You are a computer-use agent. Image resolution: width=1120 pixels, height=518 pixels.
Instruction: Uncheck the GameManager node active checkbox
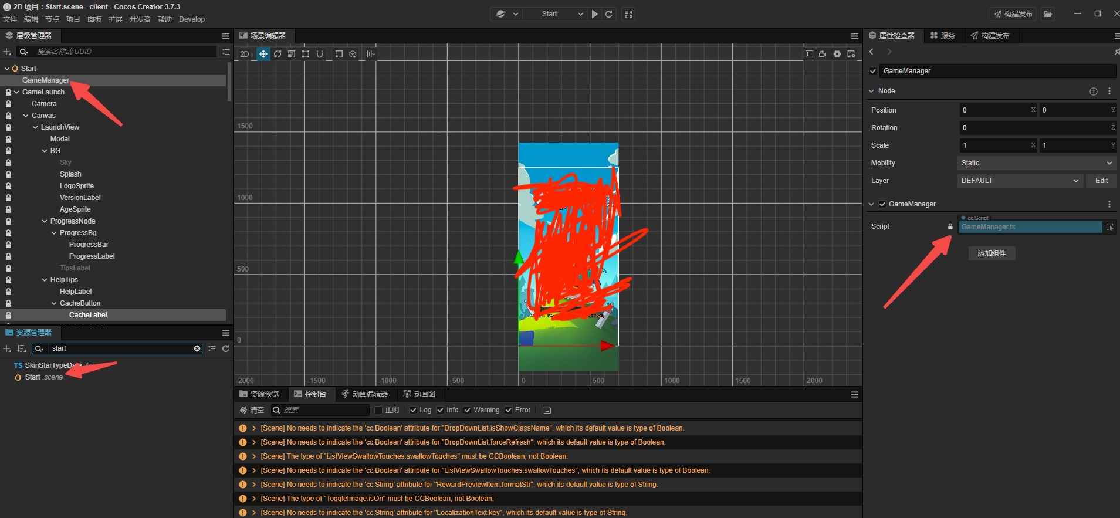[x=873, y=71]
